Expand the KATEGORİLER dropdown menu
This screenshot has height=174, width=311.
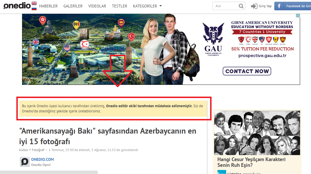[147, 6]
